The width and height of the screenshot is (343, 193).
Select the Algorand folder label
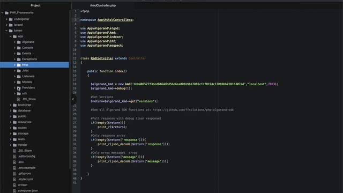click(28, 42)
